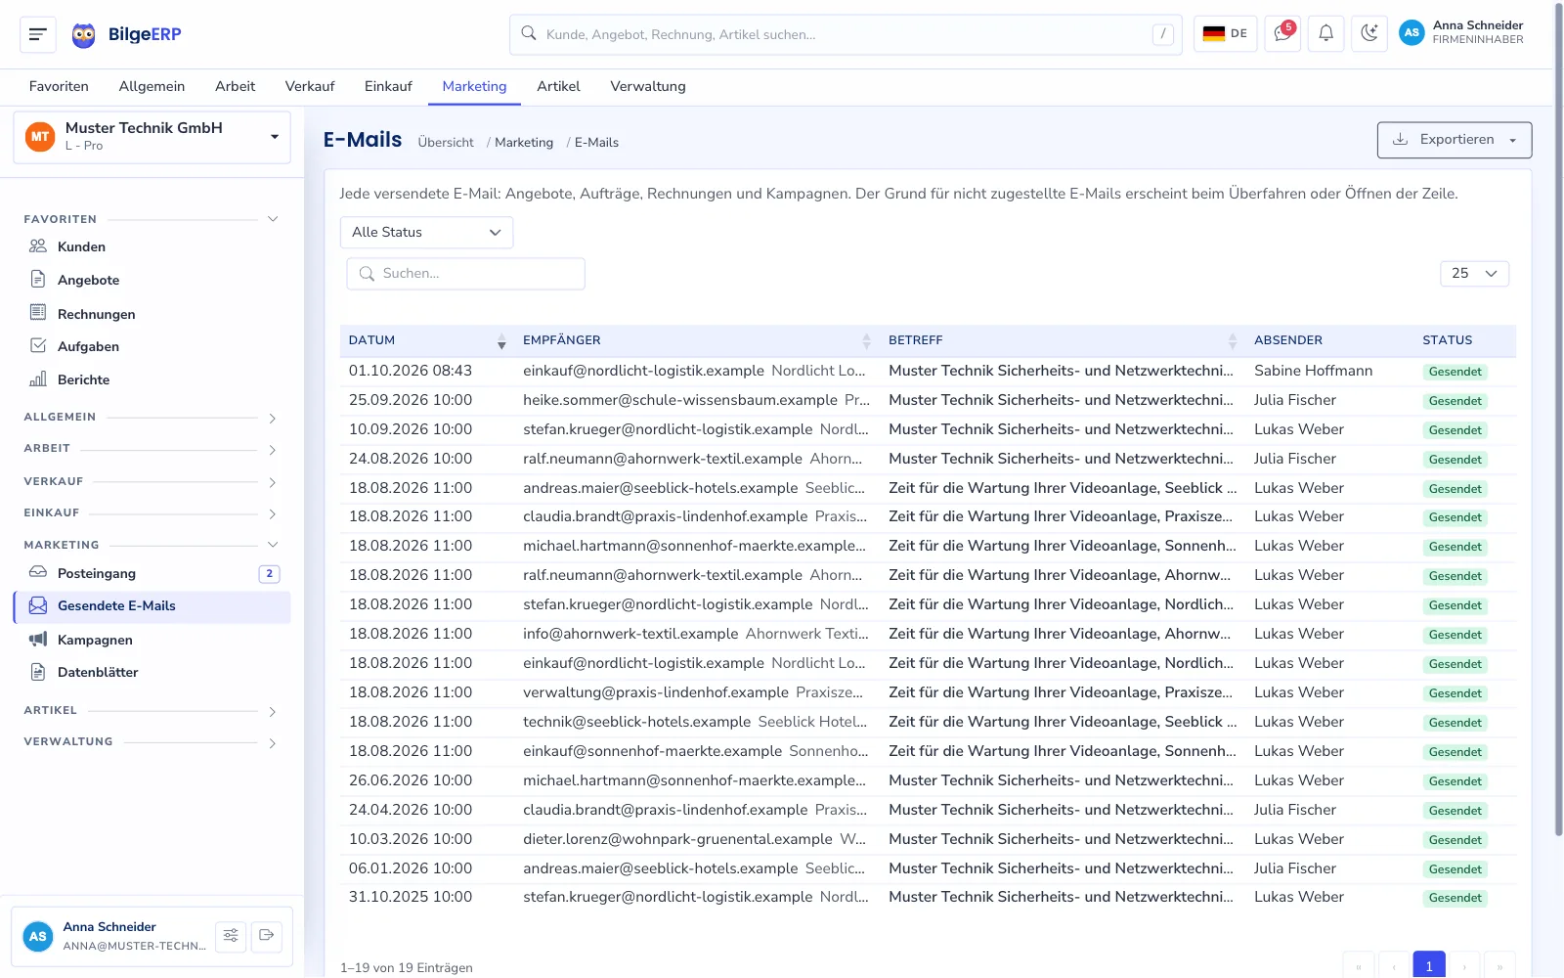Screen dimensions: 1564x978
Task: Collapse the Favoriten sidebar section
Action: 152,219
